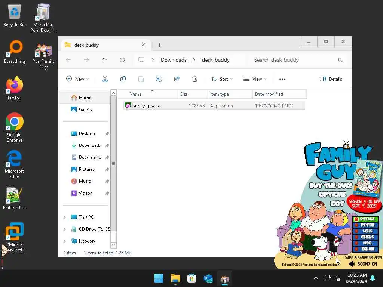Select the Peter character option
The height and width of the screenshot is (287, 383).
[366, 225]
